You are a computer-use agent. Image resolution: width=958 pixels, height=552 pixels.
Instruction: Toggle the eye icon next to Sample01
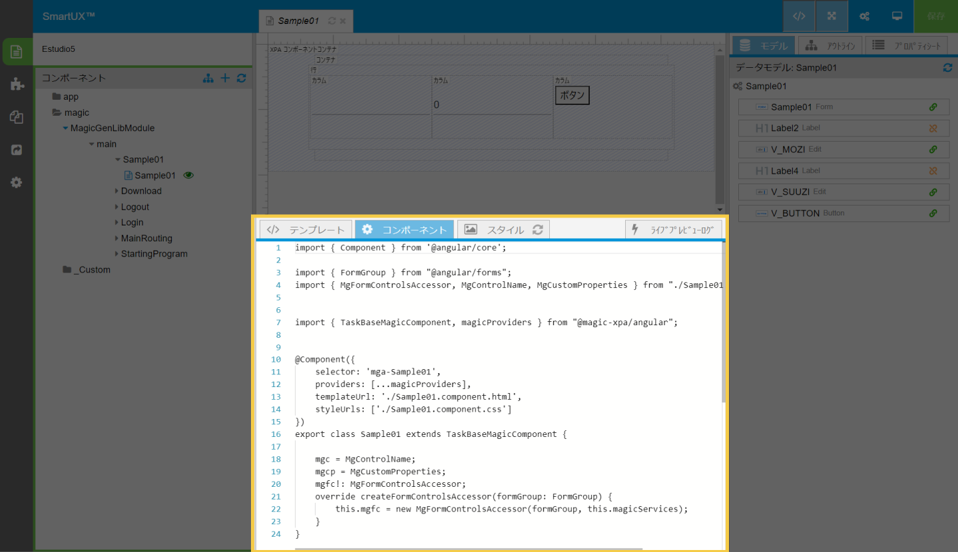188,176
